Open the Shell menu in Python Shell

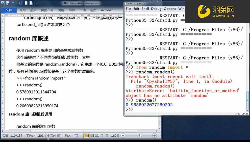[145, 9]
